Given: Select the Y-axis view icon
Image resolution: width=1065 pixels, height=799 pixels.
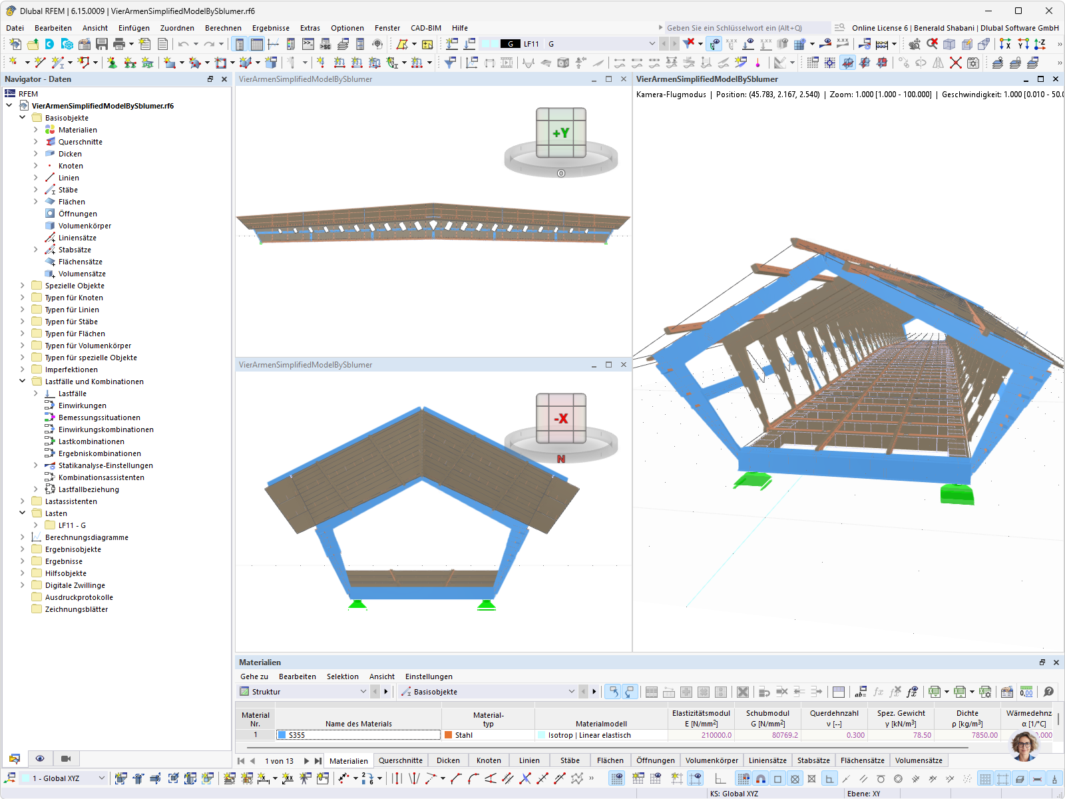Looking at the screenshot, I should coord(1022,44).
